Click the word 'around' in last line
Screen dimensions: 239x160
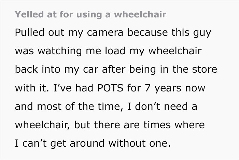click(87, 143)
